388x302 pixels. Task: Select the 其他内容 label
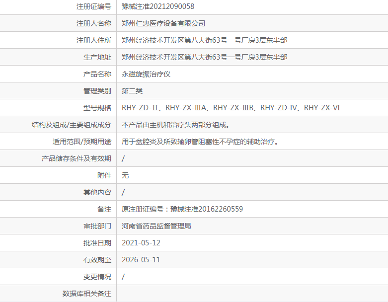(97, 192)
